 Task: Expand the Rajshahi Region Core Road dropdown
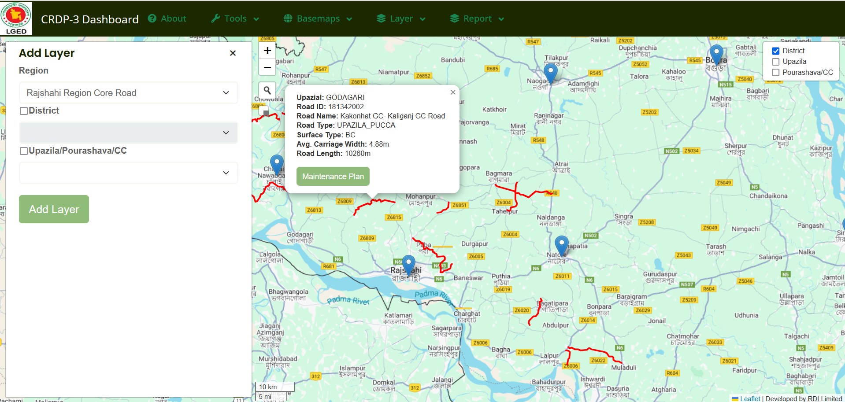(x=128, y=93)
